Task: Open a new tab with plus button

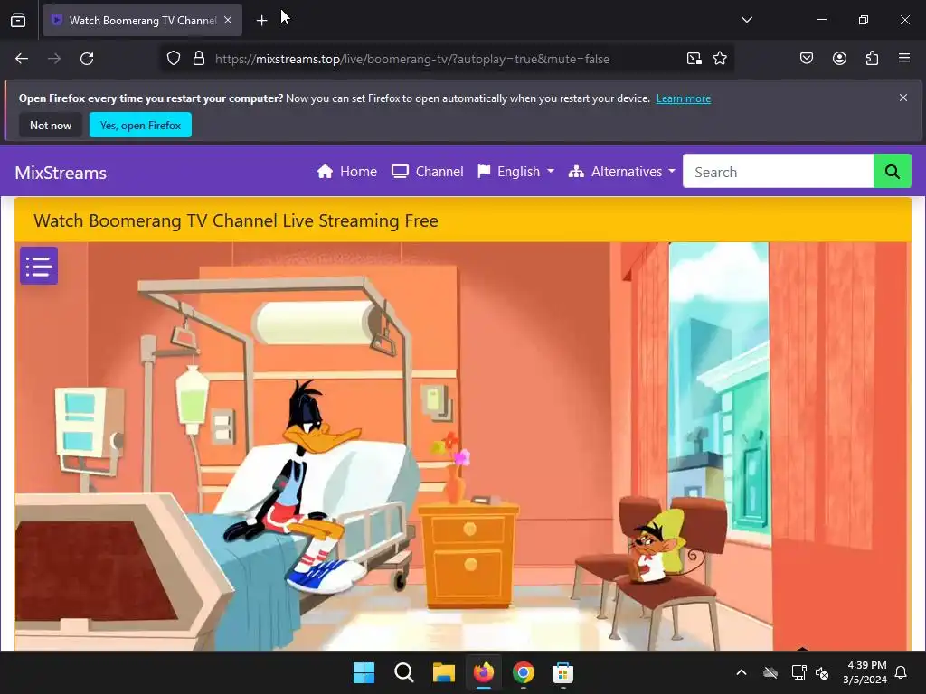Action: 261,21
